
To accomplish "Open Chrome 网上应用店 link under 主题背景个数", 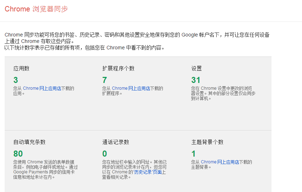I will (x=220, y=162).
